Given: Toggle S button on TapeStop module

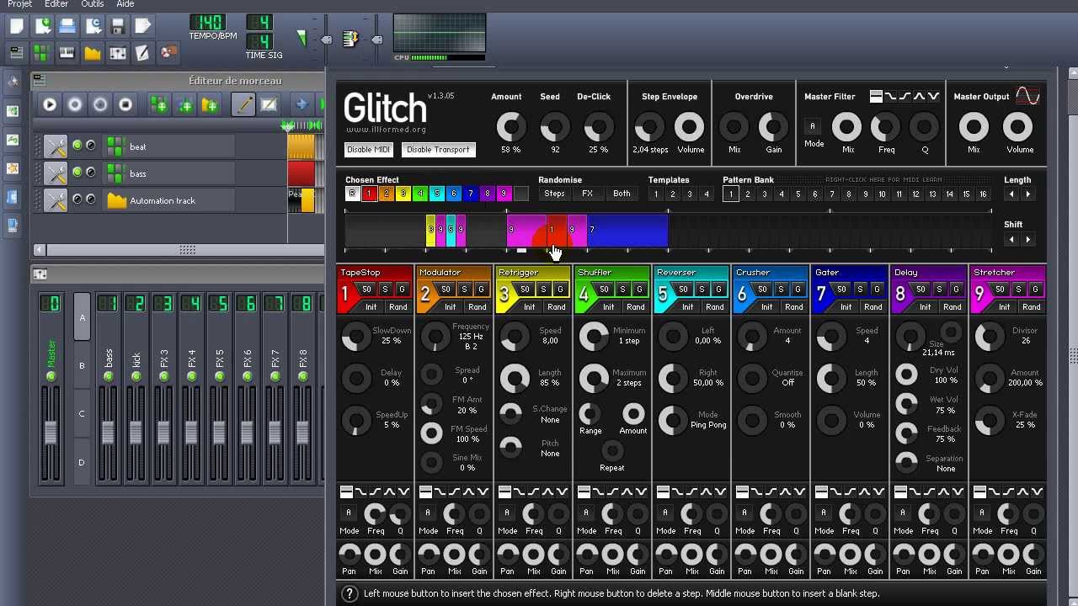Looking at the screenshot, I should (386, 290).
